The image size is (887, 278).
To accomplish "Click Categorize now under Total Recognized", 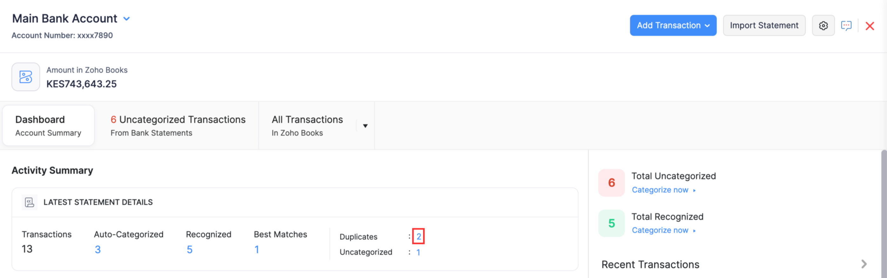I will tap(660, 230).
